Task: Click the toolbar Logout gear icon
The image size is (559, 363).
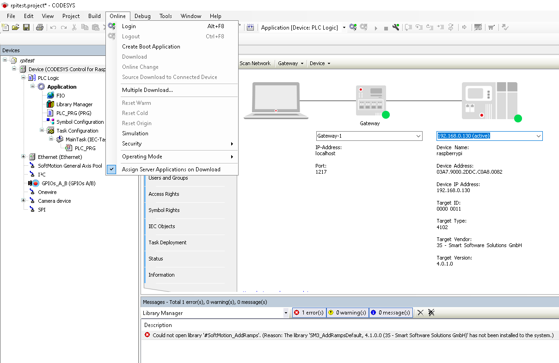Action: (364, 28)
